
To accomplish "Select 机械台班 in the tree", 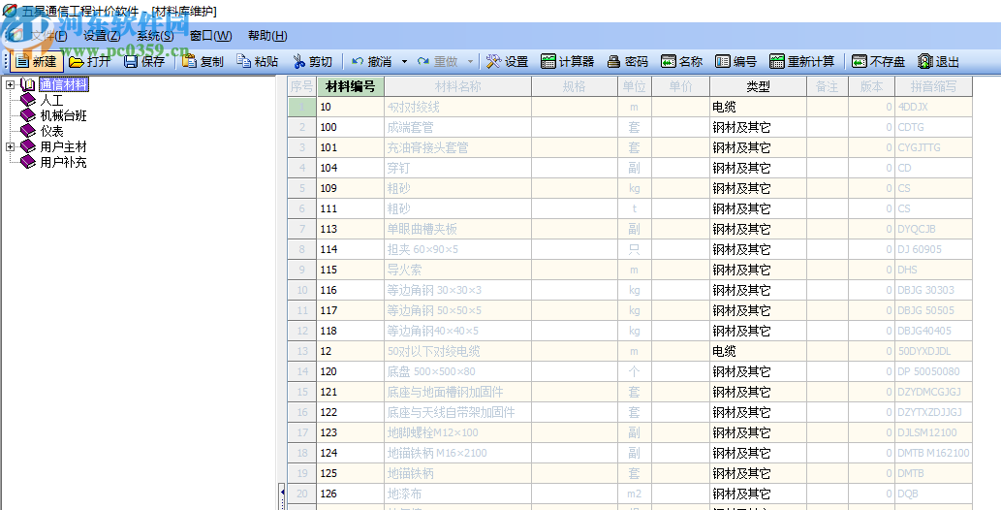I will click(63, 115).
